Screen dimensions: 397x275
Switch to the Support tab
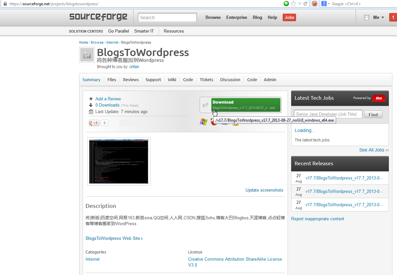pos(153,80)
